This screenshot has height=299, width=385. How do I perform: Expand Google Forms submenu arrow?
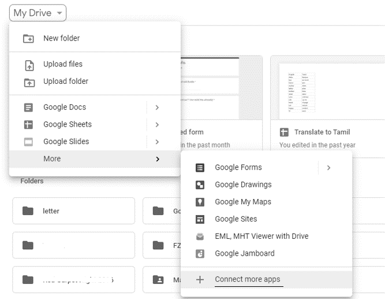[328, 168]
